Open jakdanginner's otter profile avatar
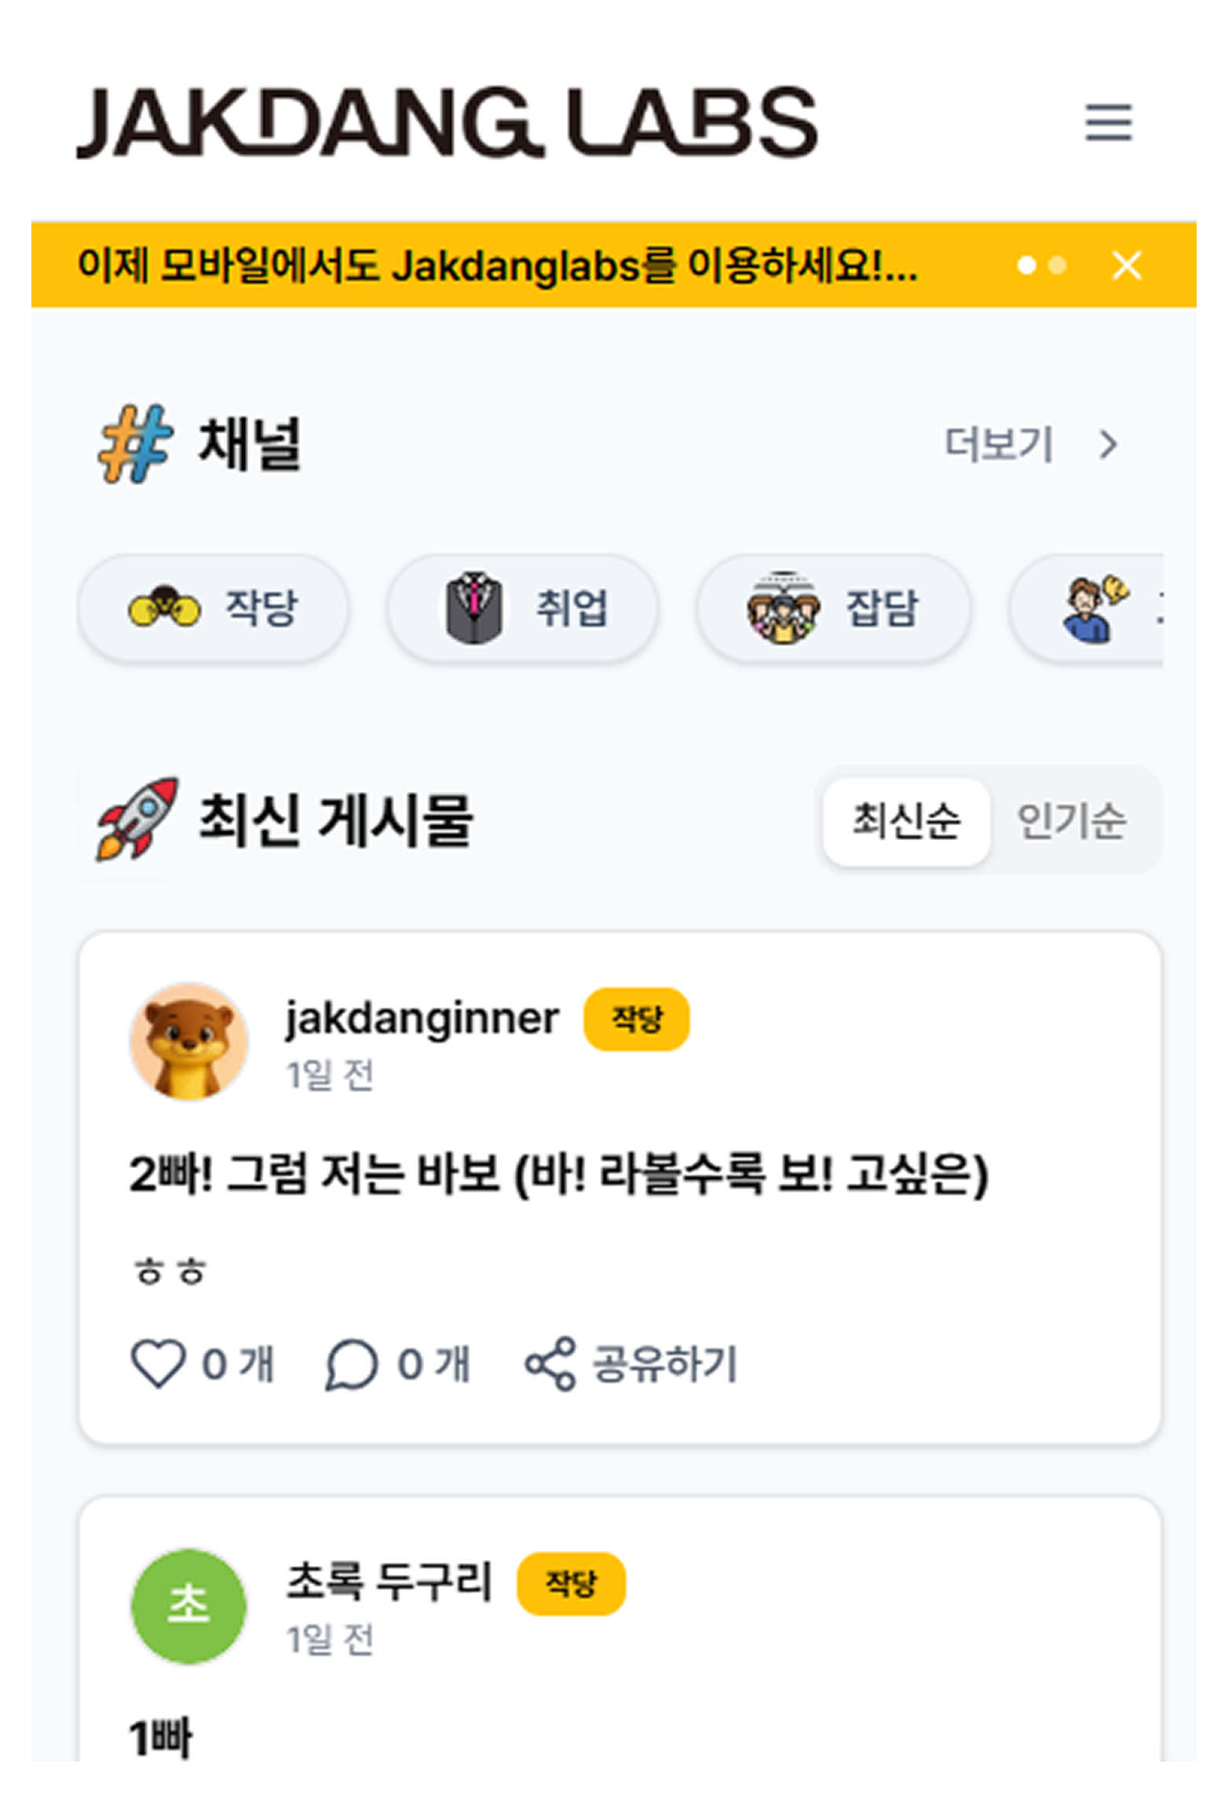Screen dimensions: 1228x1793 click(x=188, y=1041)
